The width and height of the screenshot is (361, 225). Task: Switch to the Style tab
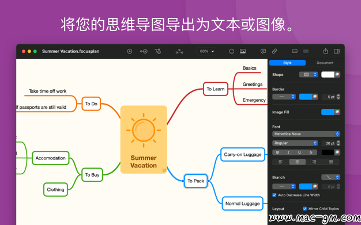coord(287,63)
